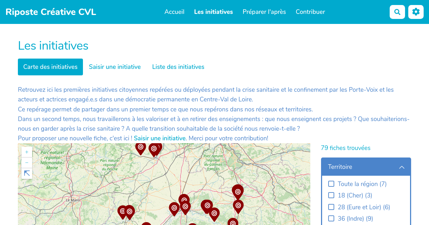
Task: Click the Territoire panel header title
Action: click(340, 167)
